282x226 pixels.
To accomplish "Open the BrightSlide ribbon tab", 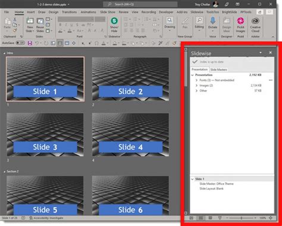I will [229, 12].
